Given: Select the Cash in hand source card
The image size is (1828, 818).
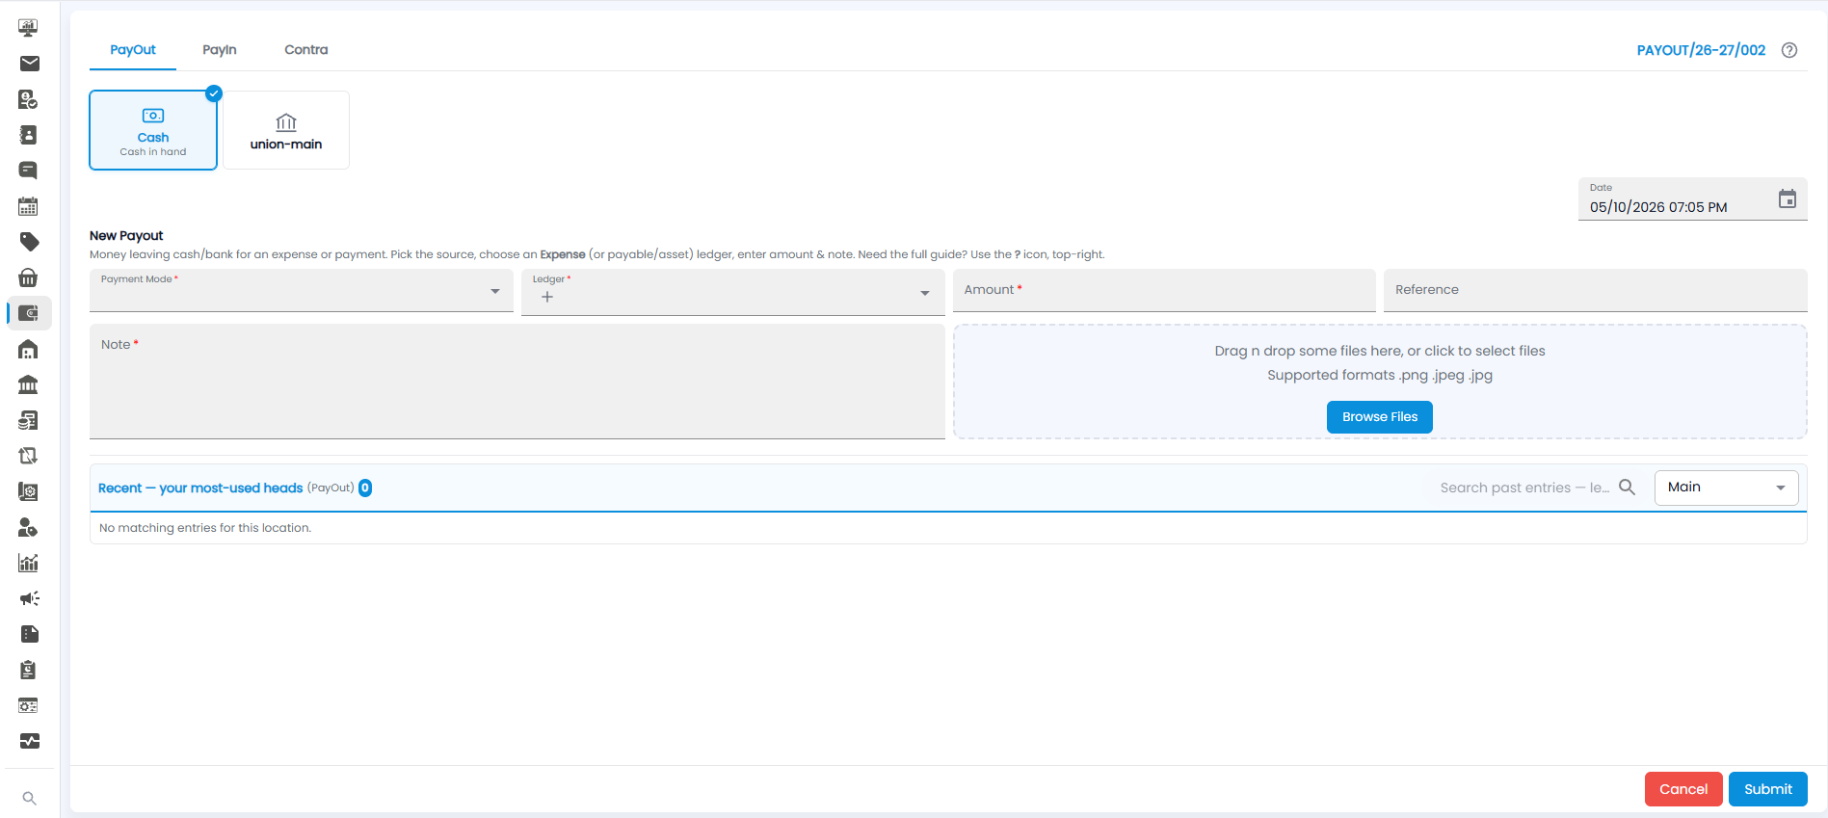Looking at the screenshot, I should click(153, 130).
